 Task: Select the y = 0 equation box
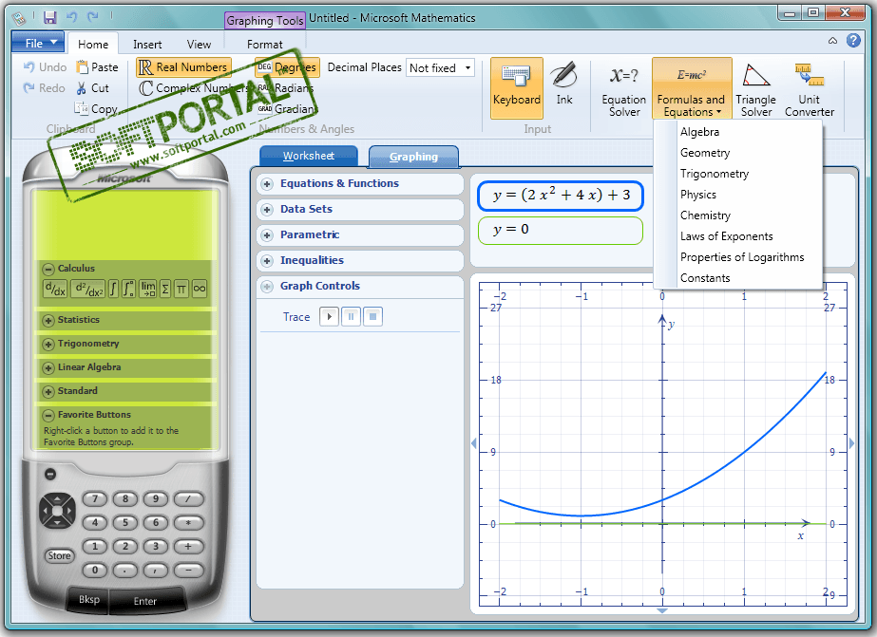561,231
